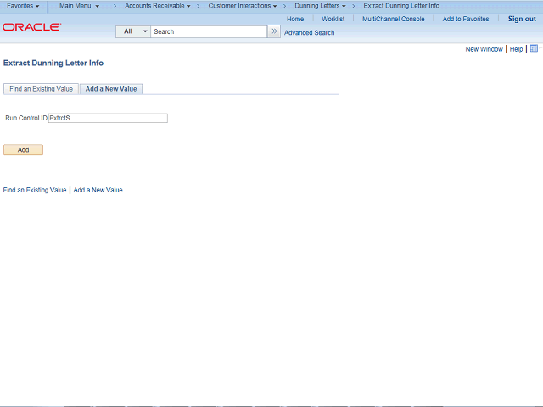
Task: Click Add to Favorites link
Action: pyautogui.click(x=466, y=19)
